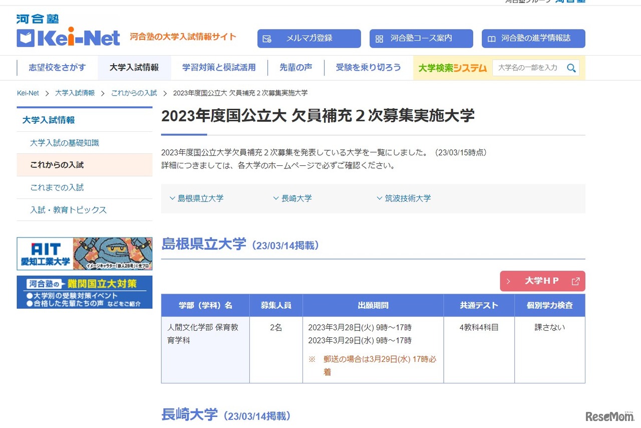Image resolution: width=641 pixels, height=428 pixels.
Task: Open the 先輩の声 menu item
Action: [295, 68]
